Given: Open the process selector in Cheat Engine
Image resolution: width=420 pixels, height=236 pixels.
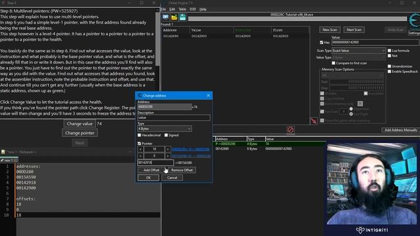Looking at the screenshot, I should pyautogui.click(x=165, y=17).
